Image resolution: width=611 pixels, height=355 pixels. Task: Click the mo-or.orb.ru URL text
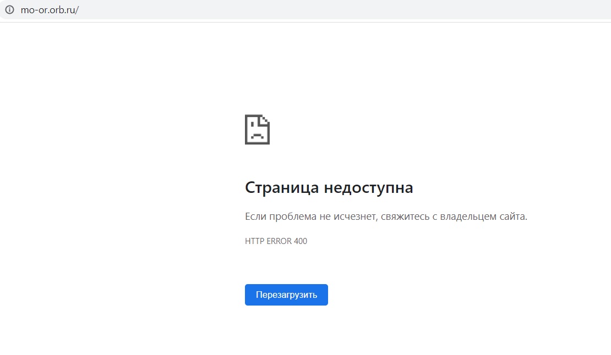(50, 10)
